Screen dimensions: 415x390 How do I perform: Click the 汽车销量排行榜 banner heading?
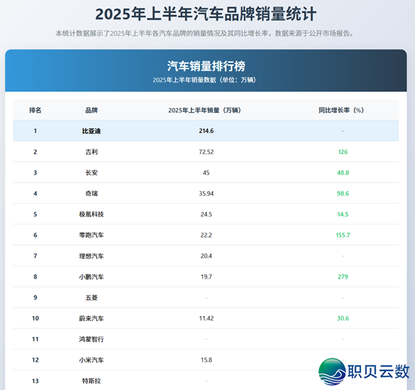206,66
